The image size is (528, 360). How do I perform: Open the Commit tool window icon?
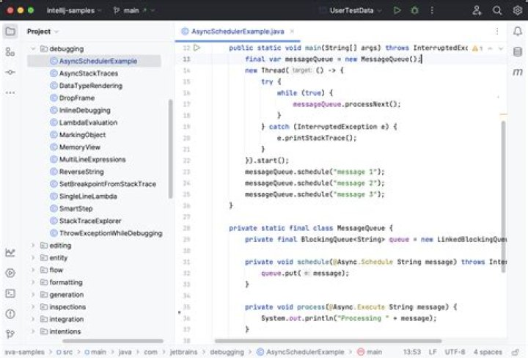[10, 72]
